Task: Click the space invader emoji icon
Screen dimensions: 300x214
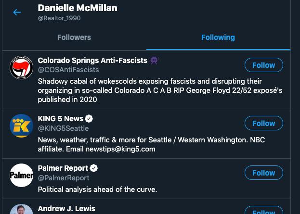Action: (154, 61)
